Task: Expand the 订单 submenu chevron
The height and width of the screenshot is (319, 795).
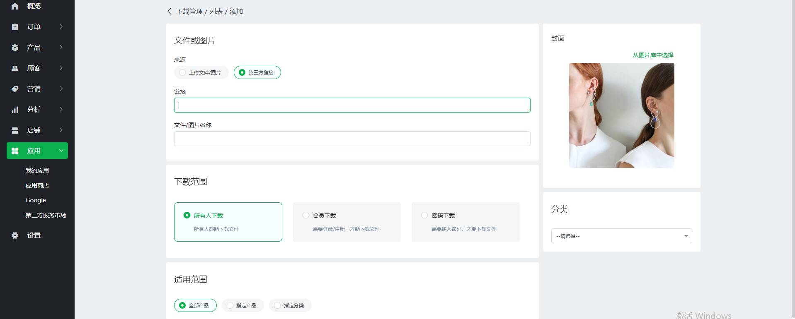Action: pos(61,27)
